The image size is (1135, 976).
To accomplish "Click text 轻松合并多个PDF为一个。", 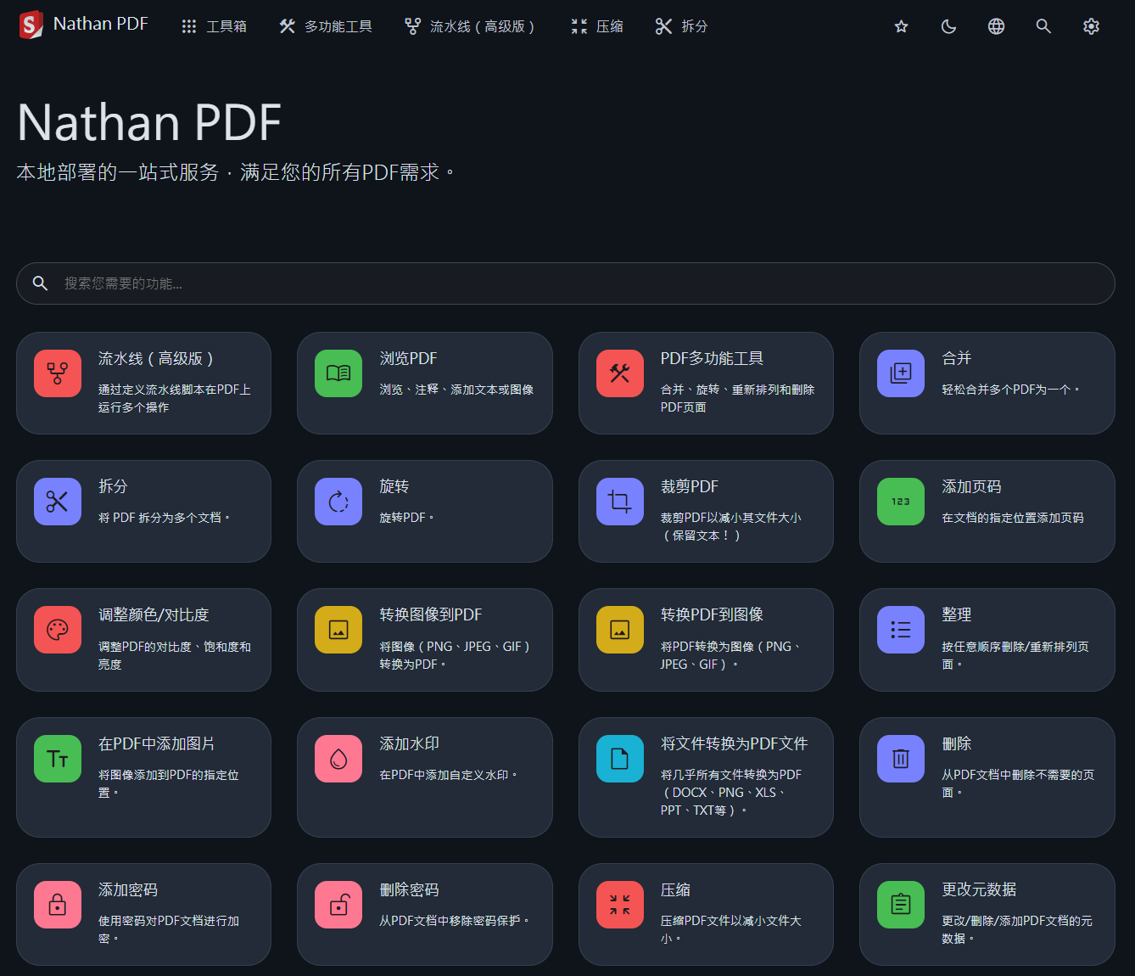I will [x=1011, y=390].
